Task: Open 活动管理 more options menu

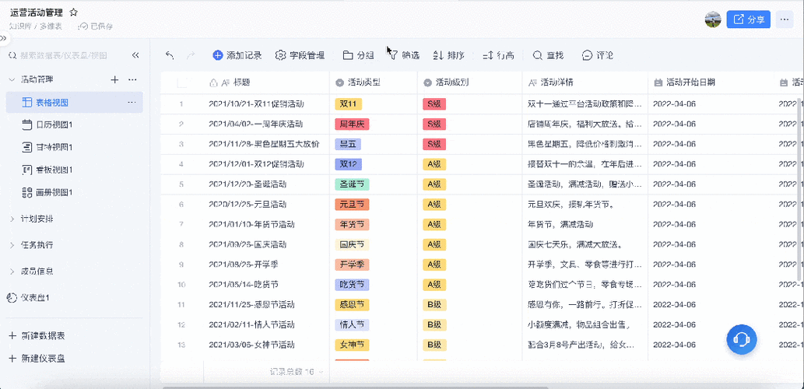Action: tap(132, 79)
